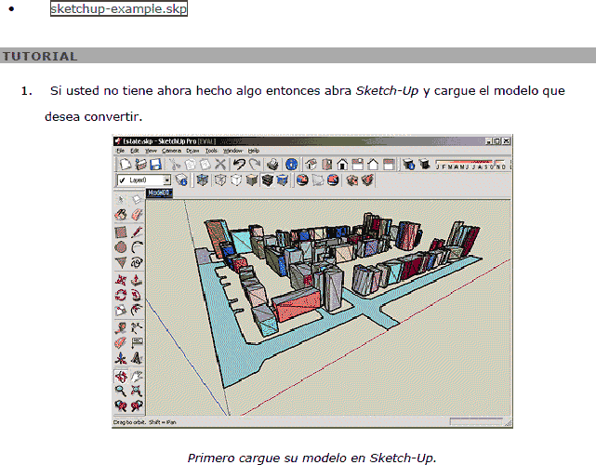Select the Circle tool

pos(121,247)
